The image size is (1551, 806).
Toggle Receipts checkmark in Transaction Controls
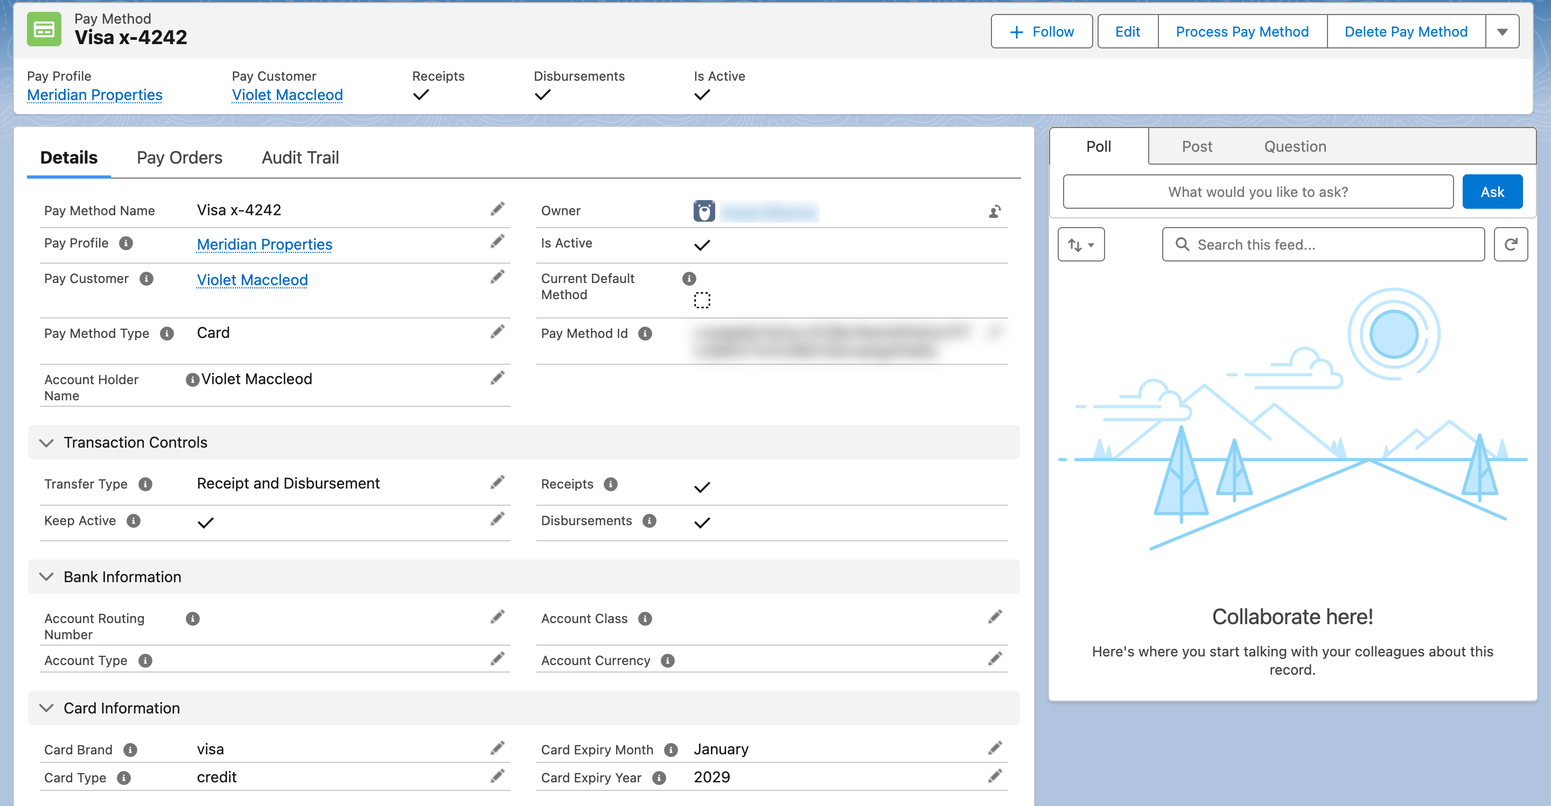(x=702, y=487)
